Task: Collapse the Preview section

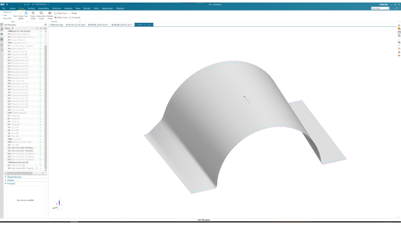Action: point(11,183)
